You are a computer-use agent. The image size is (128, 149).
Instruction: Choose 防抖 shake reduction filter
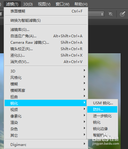click(x=102, y=110)
